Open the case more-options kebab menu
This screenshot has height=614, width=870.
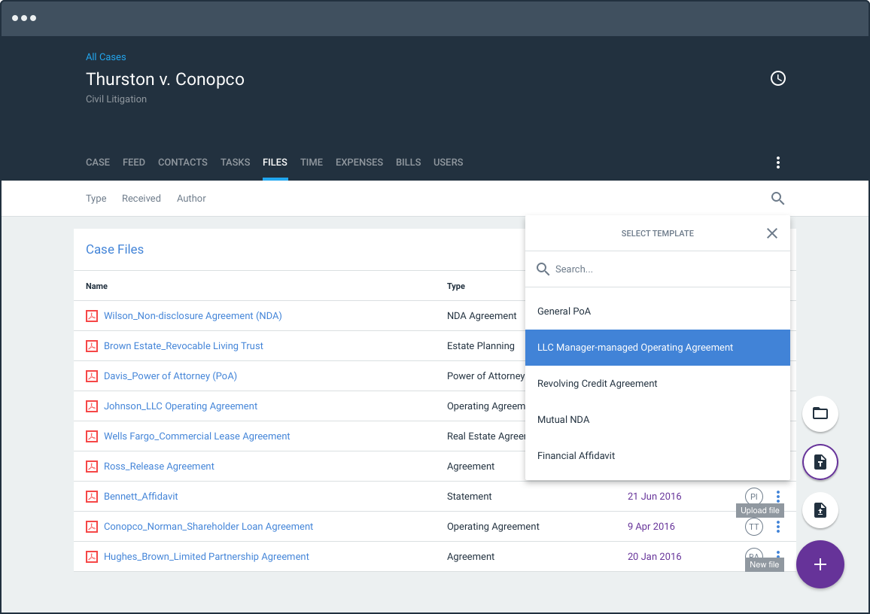click(778, 162)
